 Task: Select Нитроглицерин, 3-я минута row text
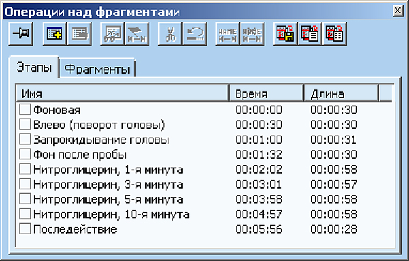[x=108, y=185]
